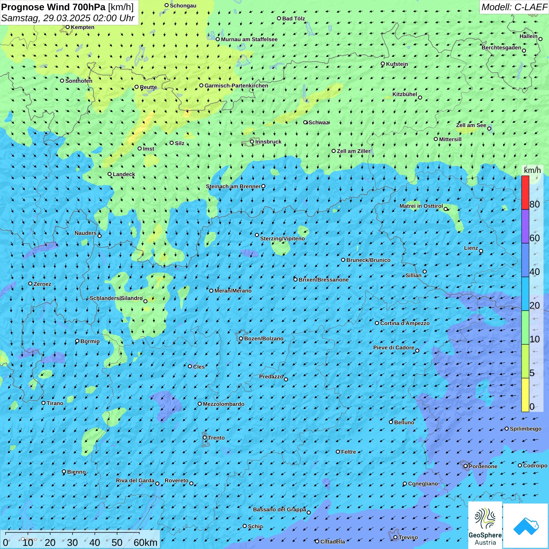Click the Spilimbergo city label
Image resolution: width=549 pixels, height=549 pixels.
[x=525, y=429]
